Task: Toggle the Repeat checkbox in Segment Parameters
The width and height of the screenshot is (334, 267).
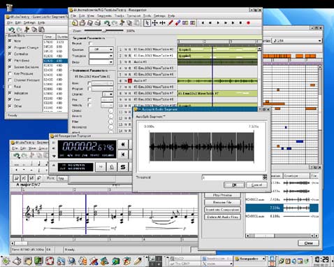Action: tap(91, 43)
